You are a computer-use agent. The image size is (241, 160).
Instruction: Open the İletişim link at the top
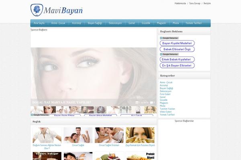pyautogui.click(x=207, y=3)
